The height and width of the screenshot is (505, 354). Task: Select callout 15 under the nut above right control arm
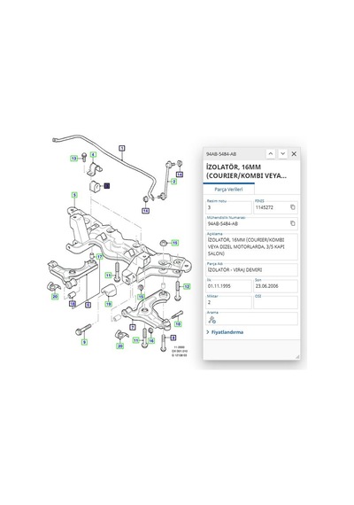click(141, 297)
